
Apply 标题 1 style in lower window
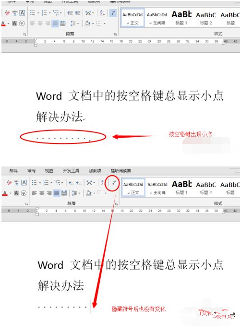[x=182, y=188]
